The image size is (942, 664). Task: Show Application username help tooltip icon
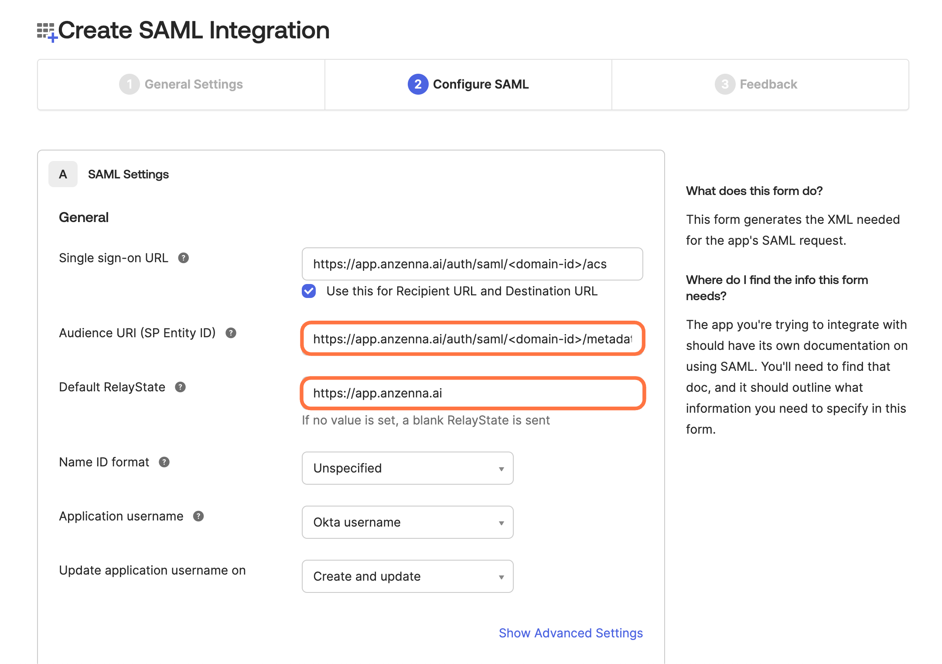pos(198,516)
